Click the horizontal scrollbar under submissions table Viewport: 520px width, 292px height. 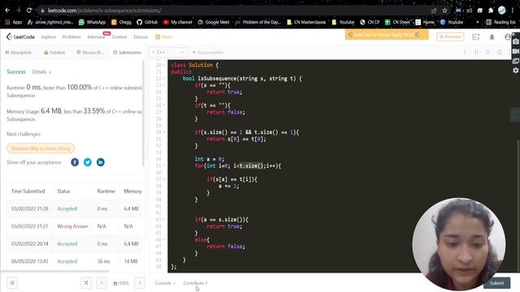[x=54, y=271]
